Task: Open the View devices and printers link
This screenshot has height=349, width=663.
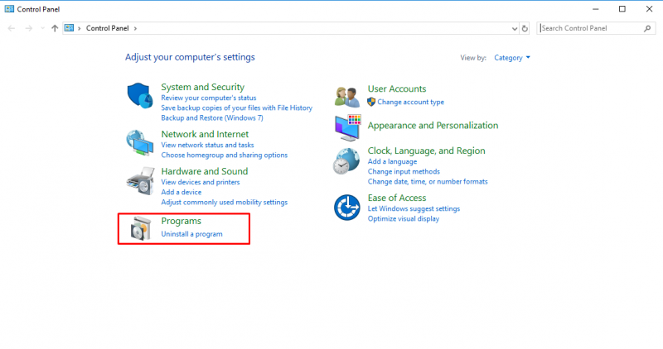Action: tap(201, 182)
